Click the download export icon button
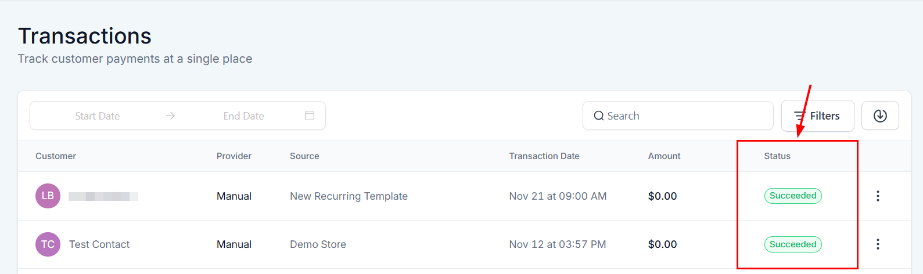Screen dimensions: 923x274 coord(880,116)
